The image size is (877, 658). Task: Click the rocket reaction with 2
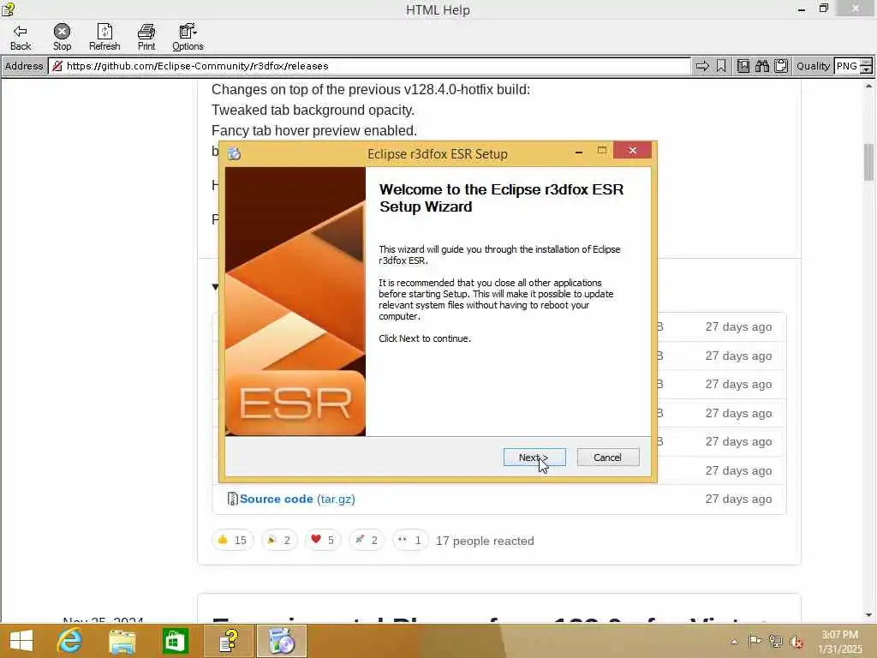(x=367, y=540)
